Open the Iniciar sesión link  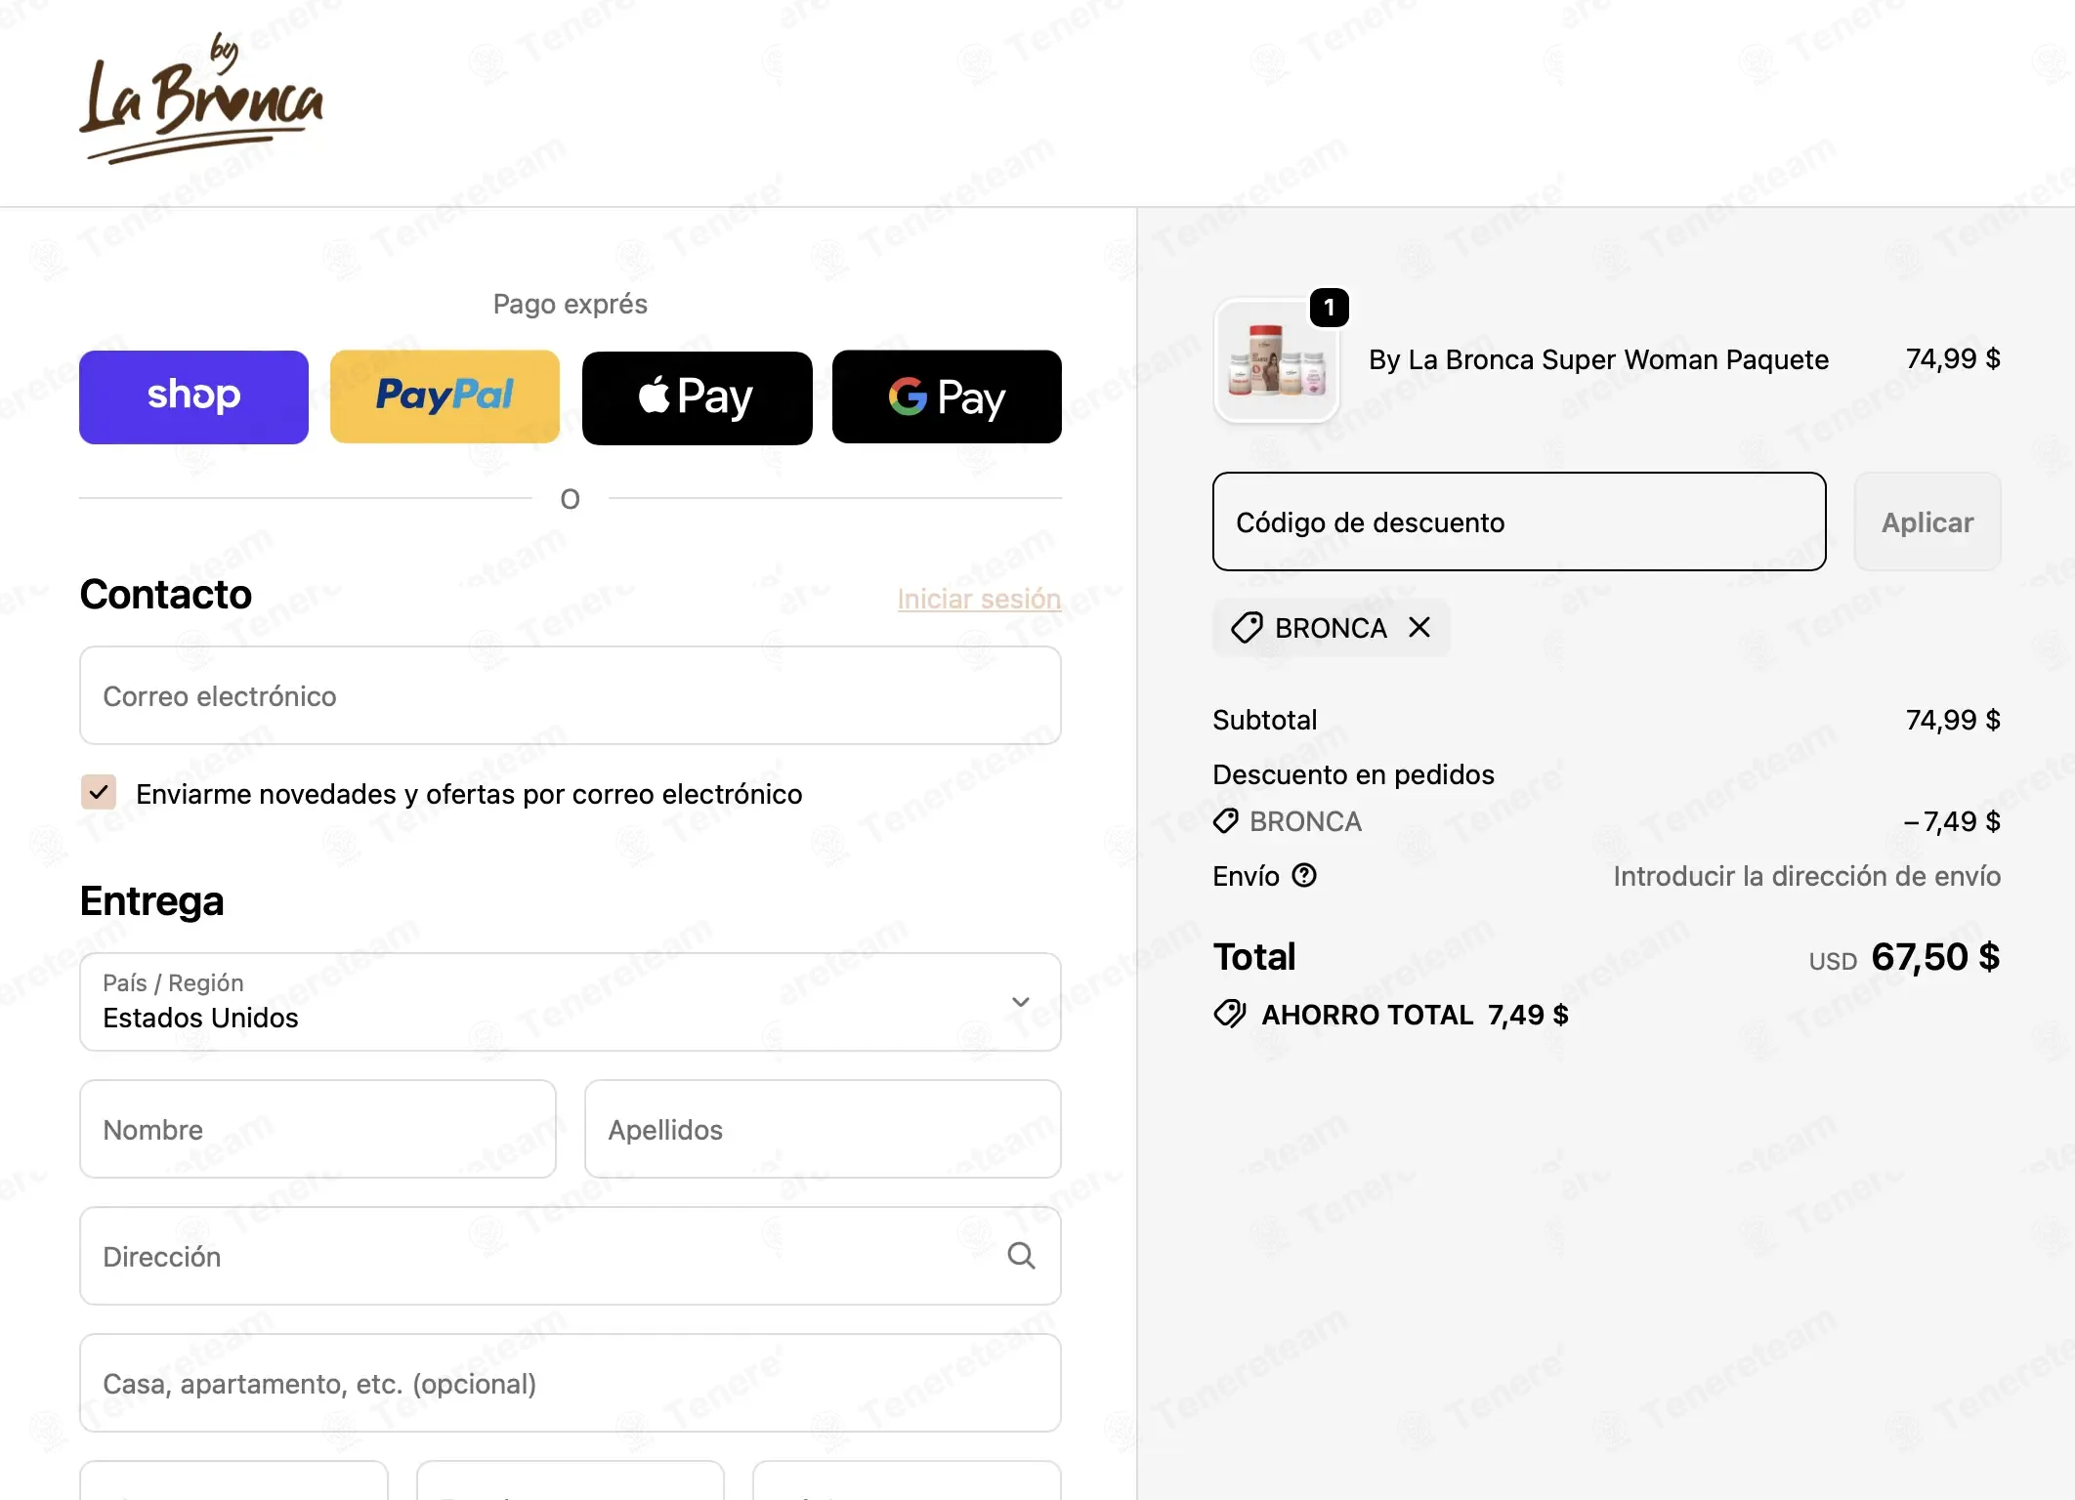[x=979, y=599]
